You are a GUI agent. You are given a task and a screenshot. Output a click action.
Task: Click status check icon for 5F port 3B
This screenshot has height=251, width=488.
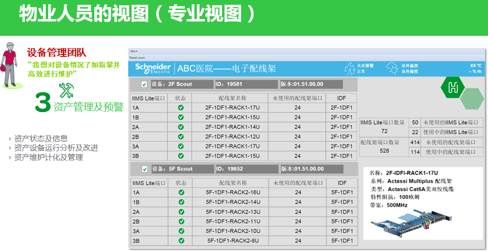[x=181, y=241]
